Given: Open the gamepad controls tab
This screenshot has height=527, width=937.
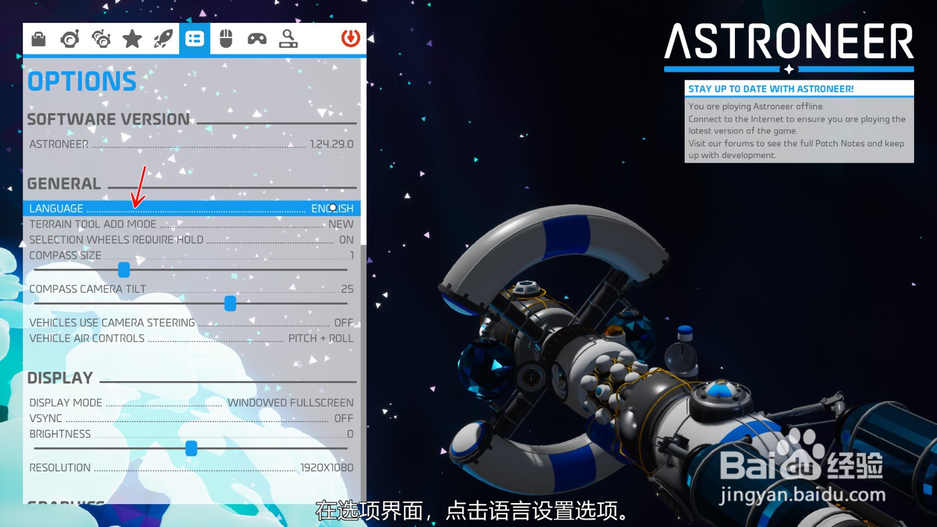Looking at the screenshot, I should point(257,39).
